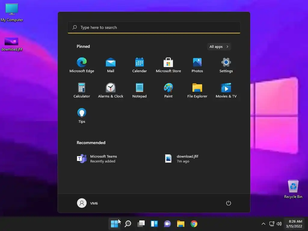Image resolution: width=308 pixels, height=231 pixels.
Task: Open Microsoft Store
Action: pyautogui.click(x=168, y=65)
